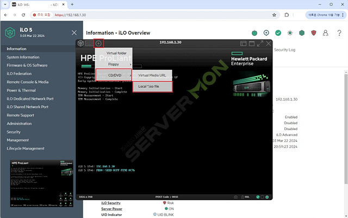The height and width of the screenshot is (218, 348).
Task: Open Power & Thermal in sidebar
Action: (x=21, y=91)
